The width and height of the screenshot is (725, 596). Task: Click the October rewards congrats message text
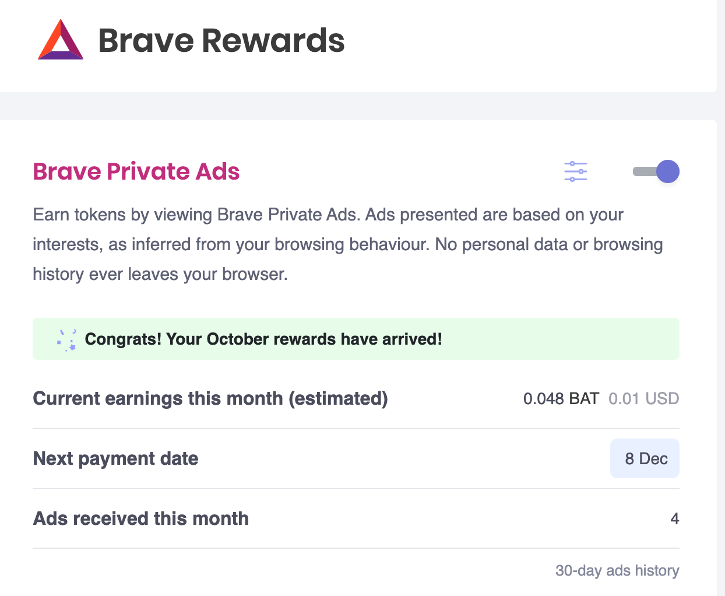(264, 339)
